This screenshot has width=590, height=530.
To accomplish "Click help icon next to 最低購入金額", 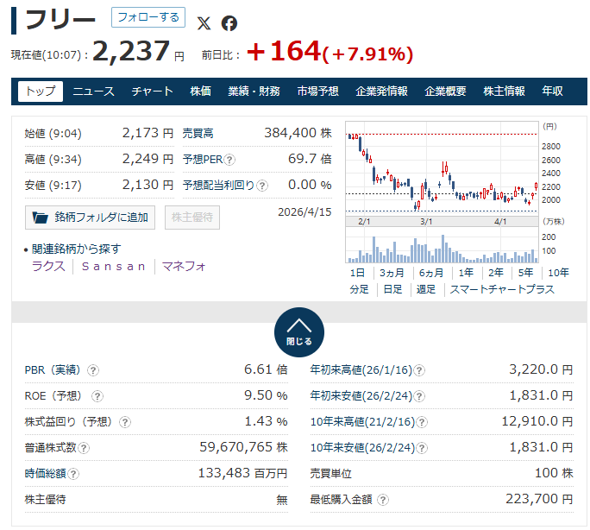I will click(x=383, y=500).
